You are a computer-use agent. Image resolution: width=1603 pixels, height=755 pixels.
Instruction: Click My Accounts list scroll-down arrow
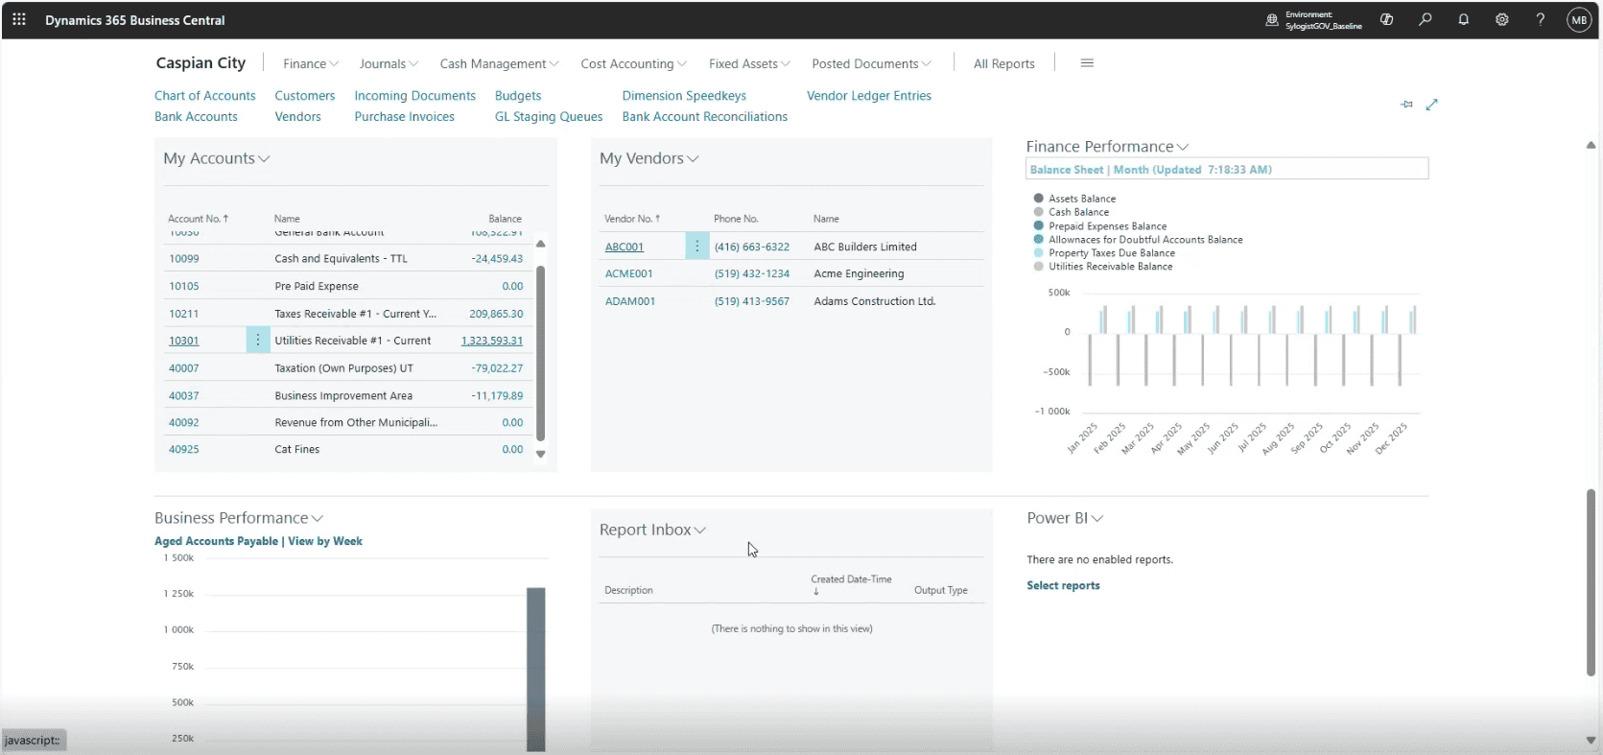point(540,455)
